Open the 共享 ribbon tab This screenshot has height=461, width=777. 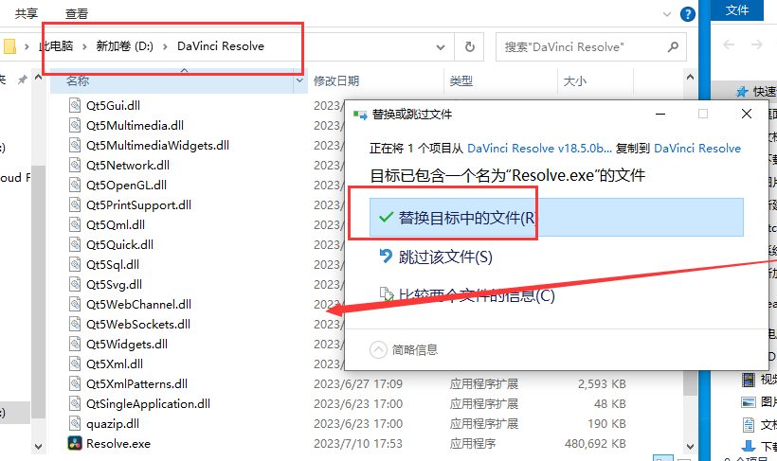pyautogui.click(x=27, y=13)
